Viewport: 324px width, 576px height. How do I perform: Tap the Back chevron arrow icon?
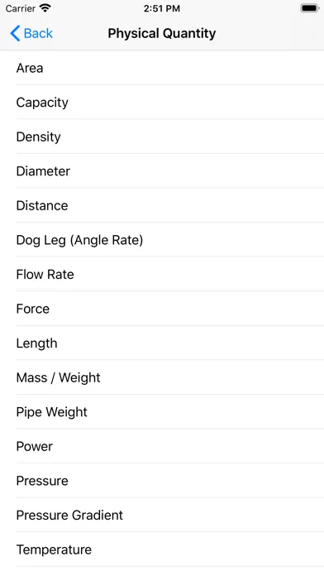[15, 33]
